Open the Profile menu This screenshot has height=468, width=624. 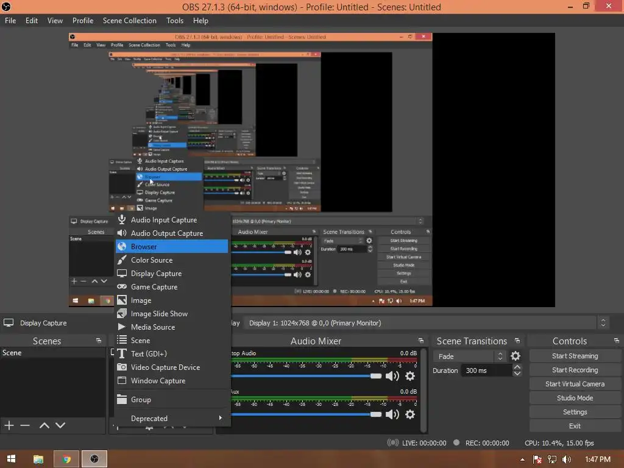pos(83,21)
